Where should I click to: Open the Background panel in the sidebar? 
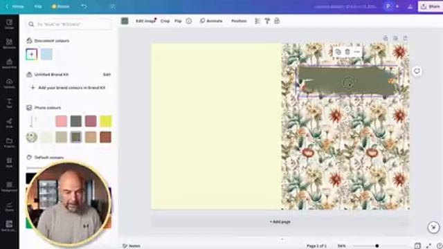click(x=9, y=187)
